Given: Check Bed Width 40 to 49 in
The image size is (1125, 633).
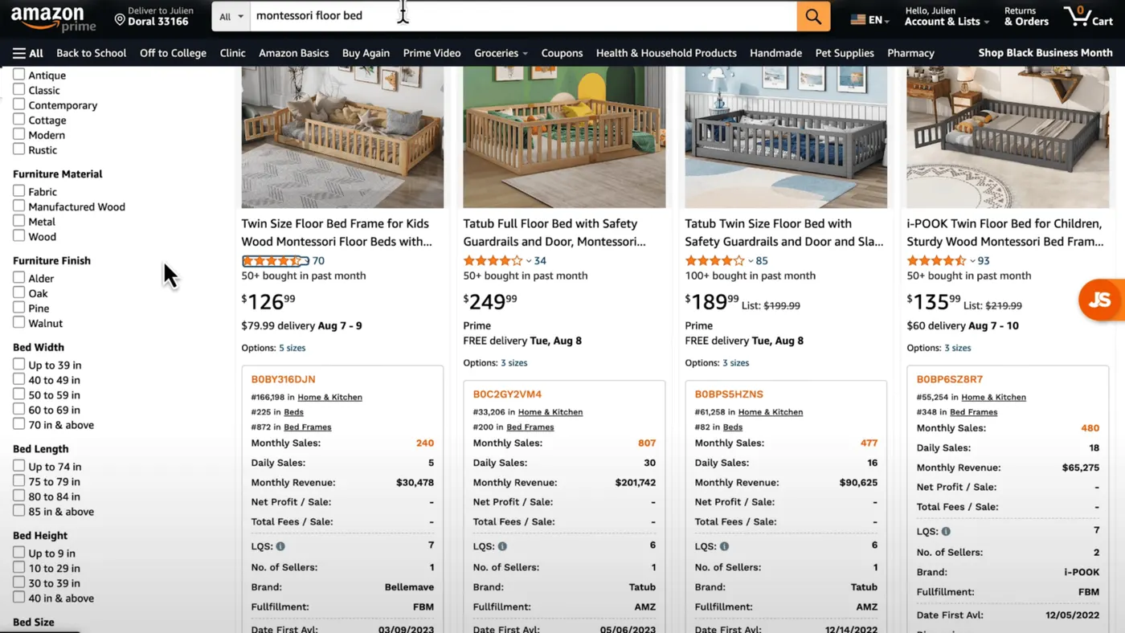Looking at the screenshot, I should coord(18,379).
